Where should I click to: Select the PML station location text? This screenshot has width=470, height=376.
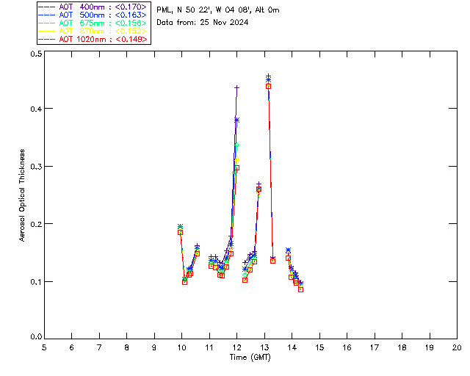(x=218, y=10)
